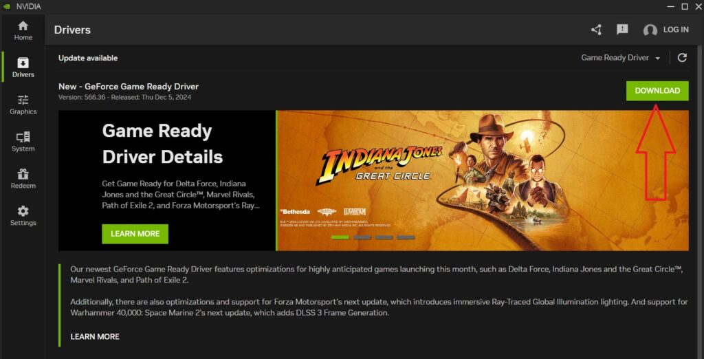Switch to the third carousel slide indicator
Viewport: 704px width, 359px height.
click(x=384, y=237)
